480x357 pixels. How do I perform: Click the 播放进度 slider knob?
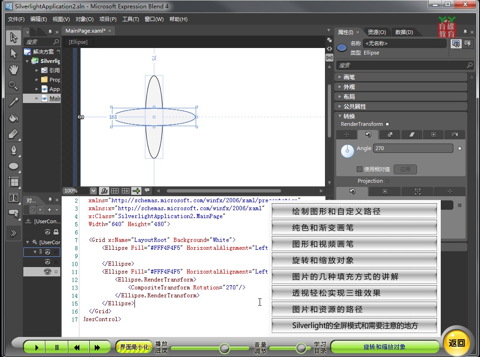[225, 348]
